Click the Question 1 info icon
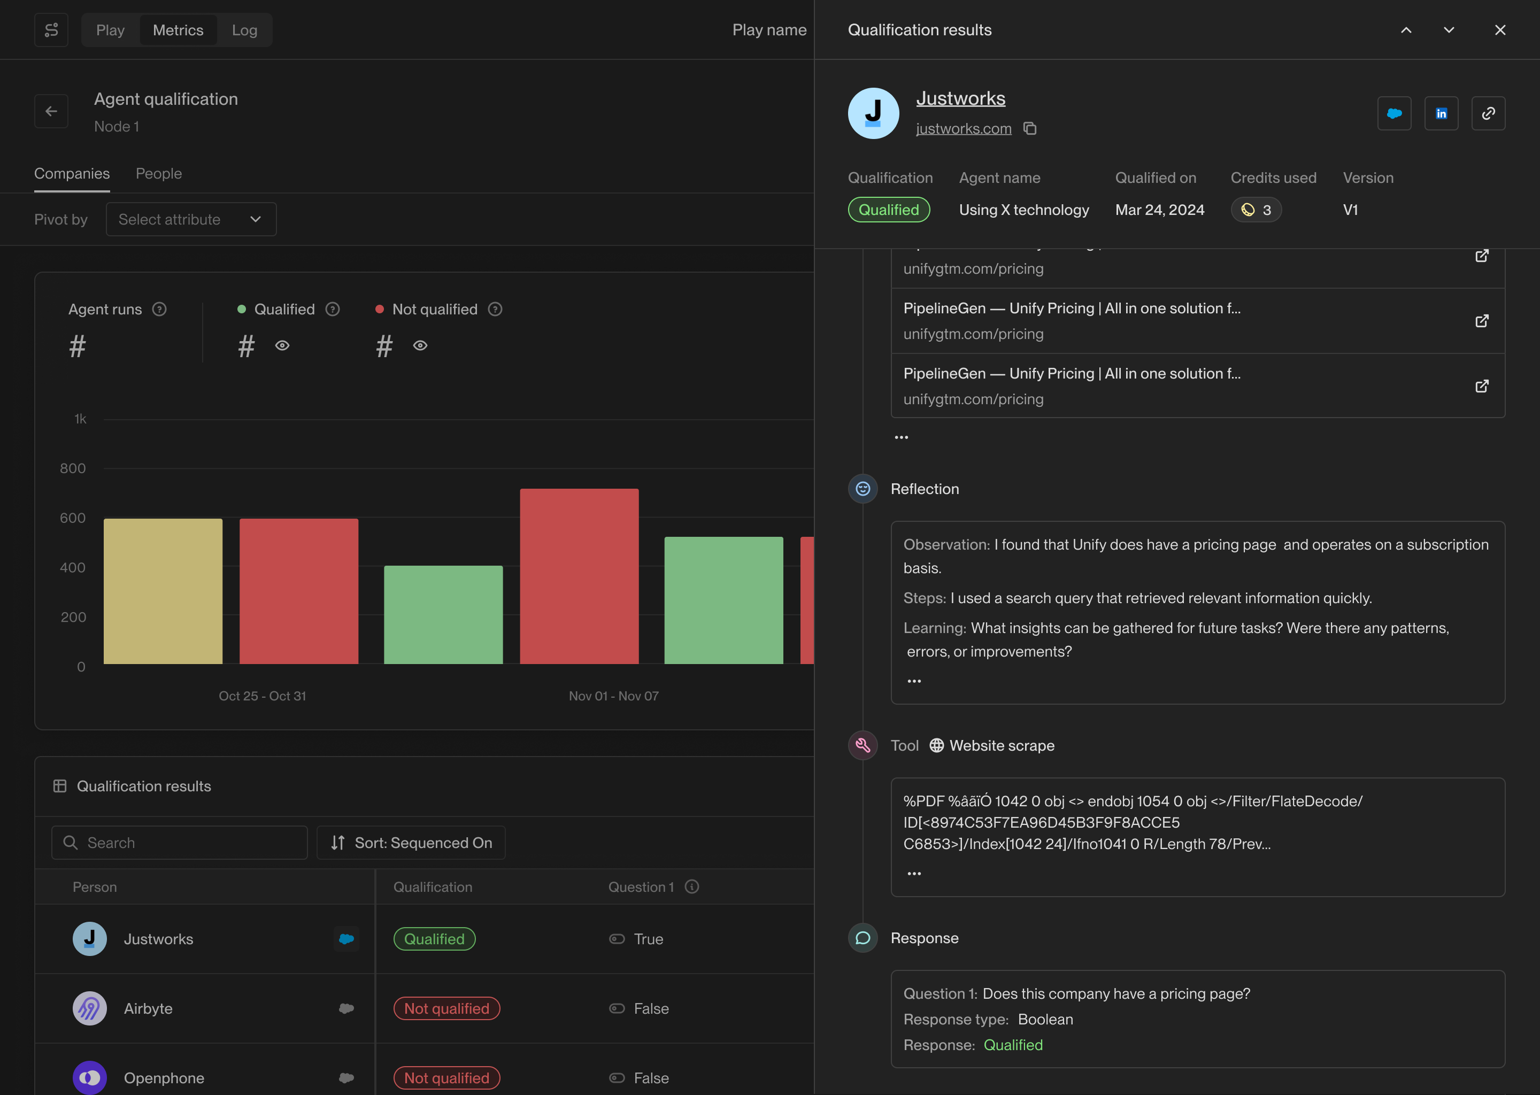Image resolution: width=1540 pixels, height=1095 pixels. point(692,886)
